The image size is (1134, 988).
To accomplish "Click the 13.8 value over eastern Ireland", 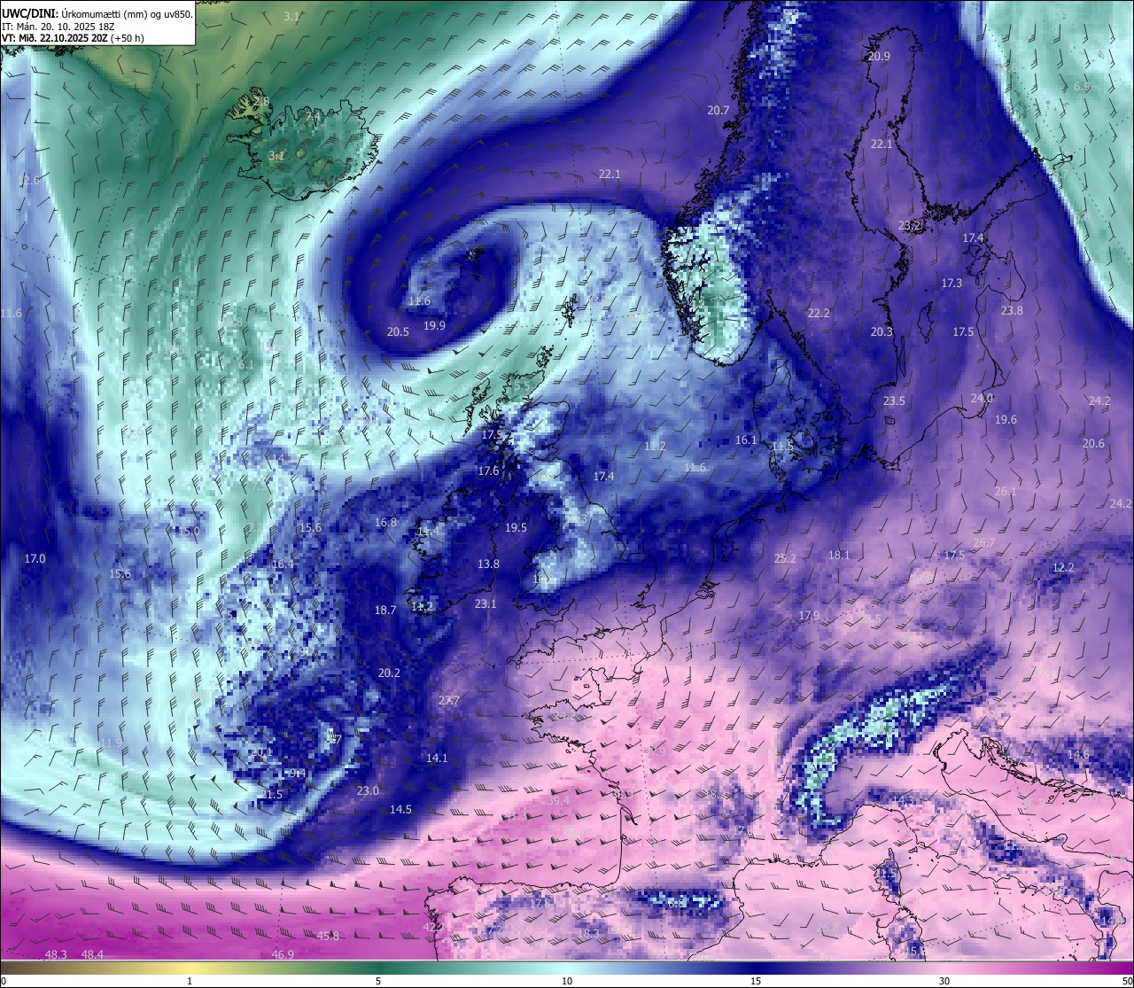I will click(488, 564).
